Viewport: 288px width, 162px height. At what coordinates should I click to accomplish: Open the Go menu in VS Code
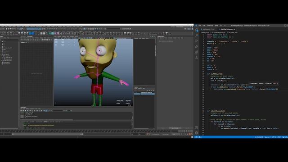[x=221, y=26]
